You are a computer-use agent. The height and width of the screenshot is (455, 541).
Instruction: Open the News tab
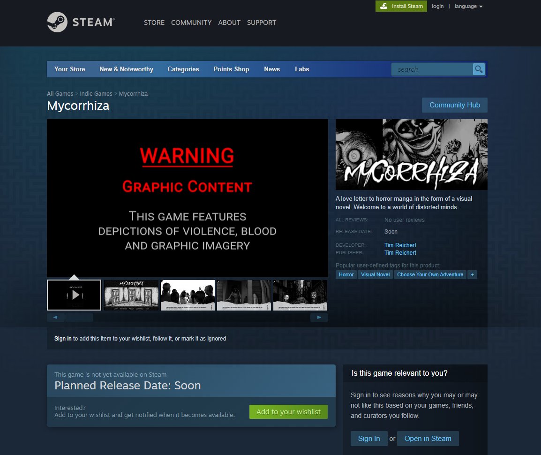point(272,69)
